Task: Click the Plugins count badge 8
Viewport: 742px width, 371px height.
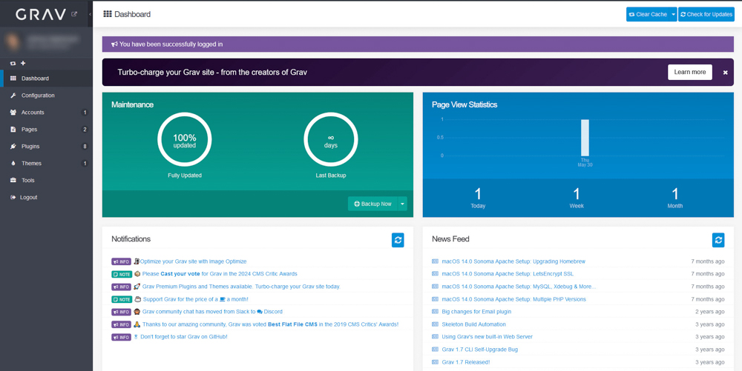Action: pos(85,147)
